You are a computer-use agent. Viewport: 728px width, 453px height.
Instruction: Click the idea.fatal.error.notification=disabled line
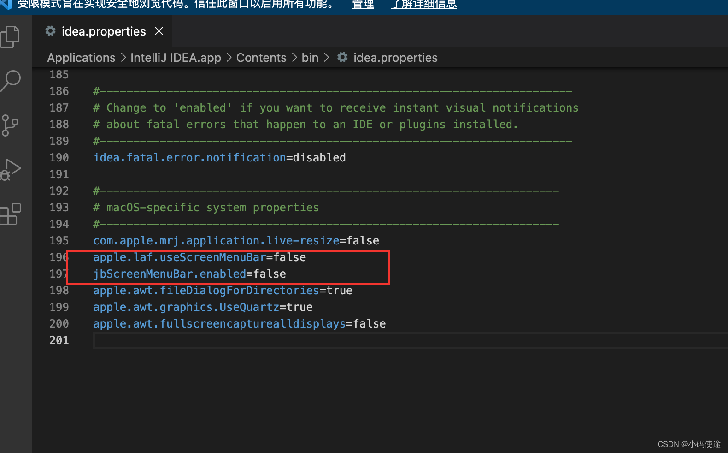(219, 158)
